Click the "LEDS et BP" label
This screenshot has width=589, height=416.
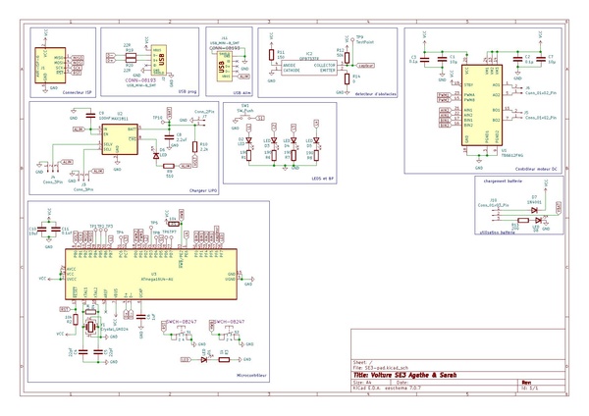[323, 180]
